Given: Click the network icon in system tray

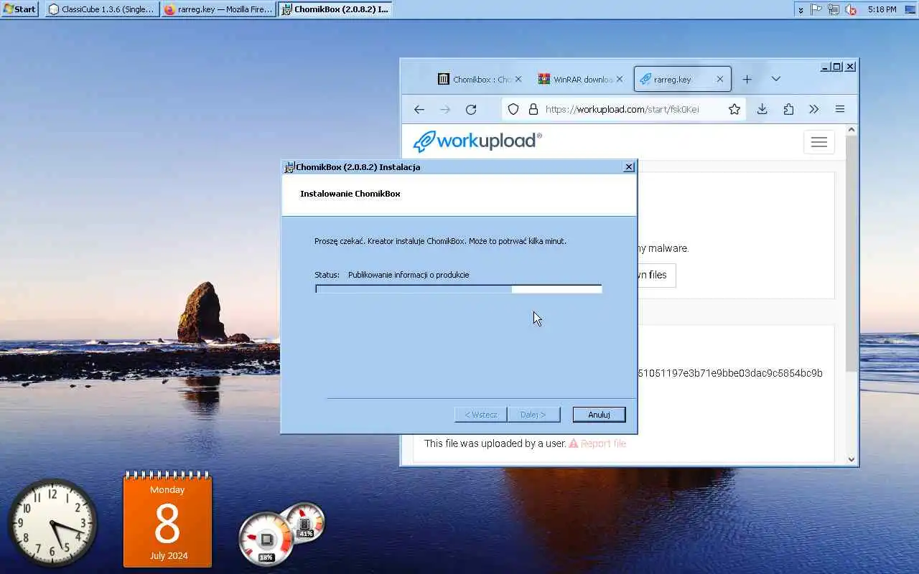Looking at the screenshot, I should coord(834,9).
